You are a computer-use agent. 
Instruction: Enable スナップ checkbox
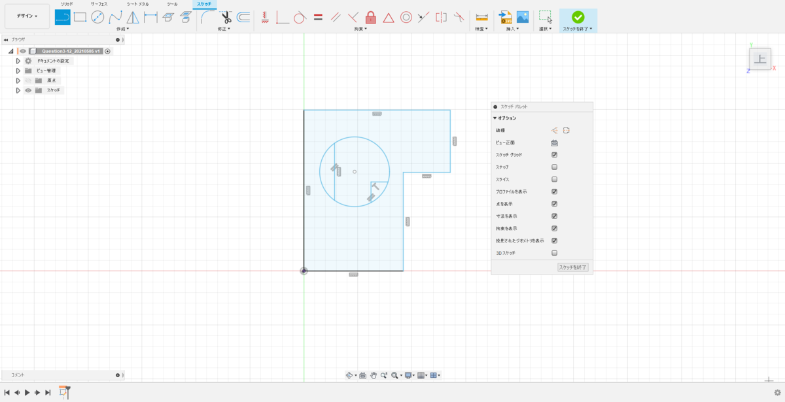[555, 167]
